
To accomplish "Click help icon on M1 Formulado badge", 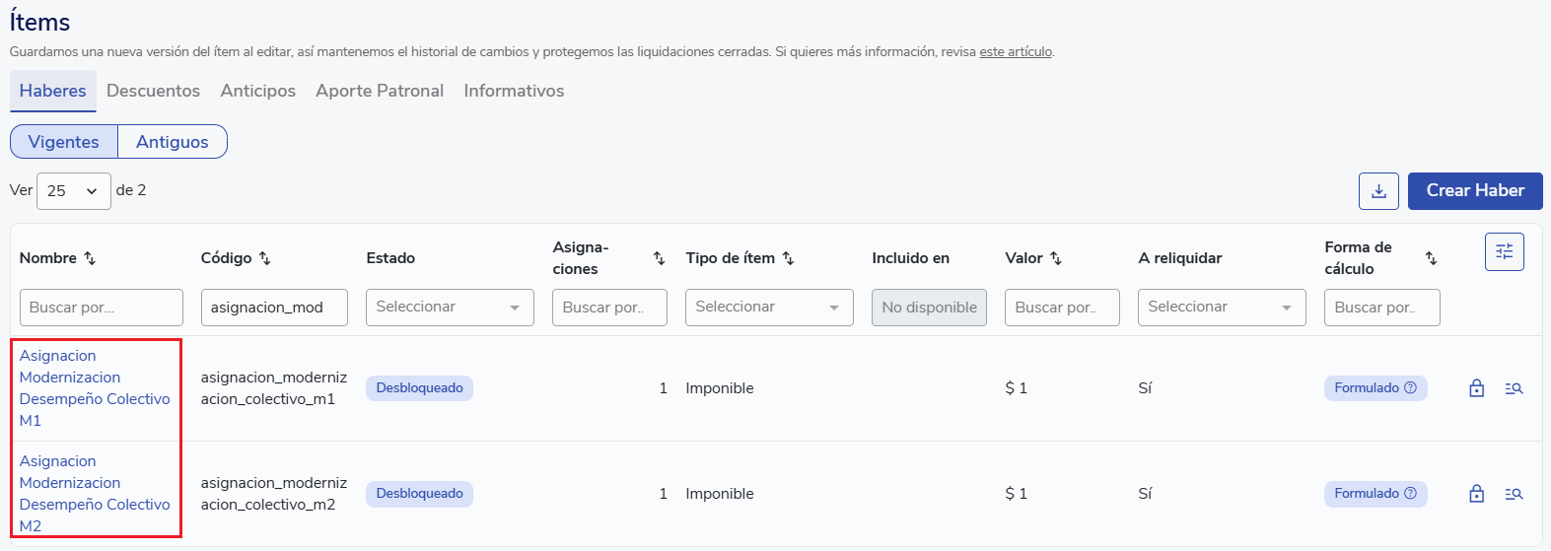I will pyautogui.click(x=1410, y=388).
